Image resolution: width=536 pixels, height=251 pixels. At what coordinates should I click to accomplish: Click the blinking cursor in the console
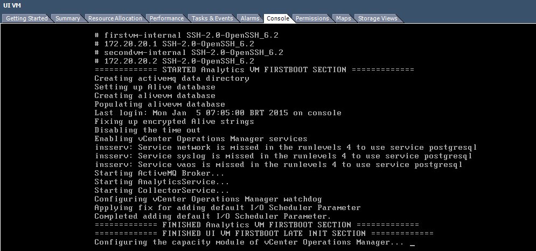point(412,243)
